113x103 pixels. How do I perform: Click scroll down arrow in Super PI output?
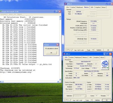[60, 80]
